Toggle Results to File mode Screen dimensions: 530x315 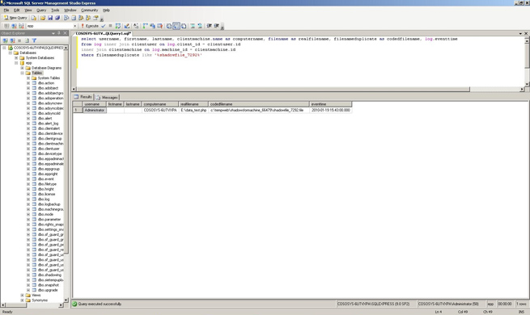click(x=184, y=26)
